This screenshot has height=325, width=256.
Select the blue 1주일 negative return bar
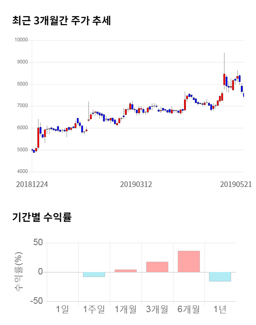click(94, 274)
